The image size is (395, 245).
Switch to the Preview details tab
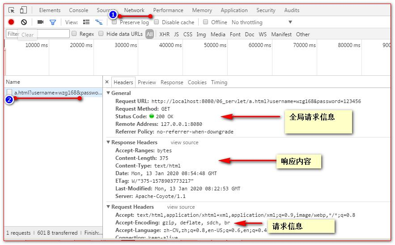(x=147, y=82)
